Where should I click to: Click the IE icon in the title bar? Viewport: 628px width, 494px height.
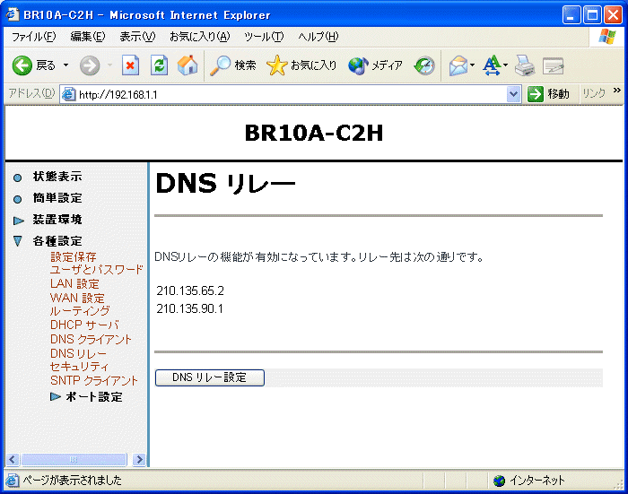[x=13, y=14]
